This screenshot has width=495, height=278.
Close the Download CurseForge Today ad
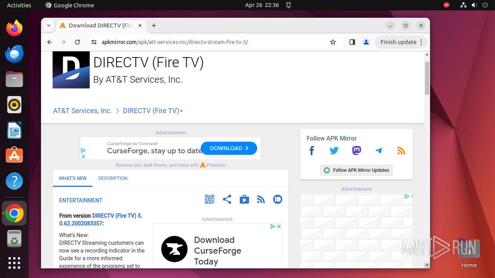pyautogui.click(x=279, y=227)
